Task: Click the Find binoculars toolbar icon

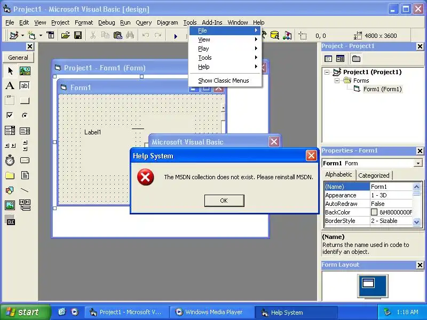Action: tap(130, 35)
